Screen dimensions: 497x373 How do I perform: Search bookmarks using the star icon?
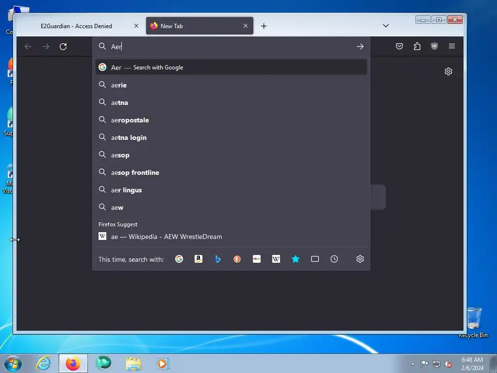pyautogui.click(x=296, y=259)
